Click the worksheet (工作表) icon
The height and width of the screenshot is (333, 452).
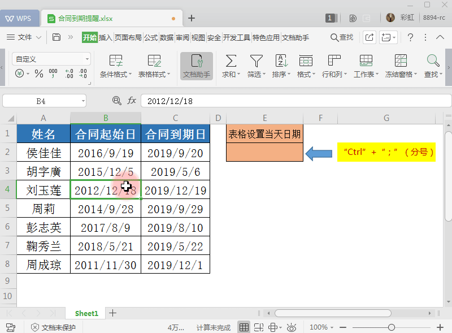coord(366,61)
